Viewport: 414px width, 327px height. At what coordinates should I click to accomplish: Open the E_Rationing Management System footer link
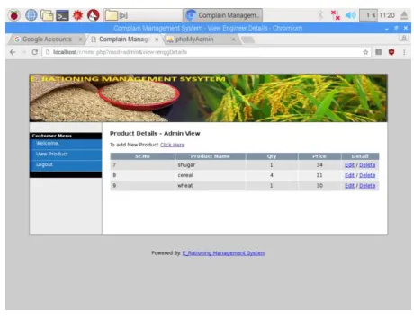223,253
